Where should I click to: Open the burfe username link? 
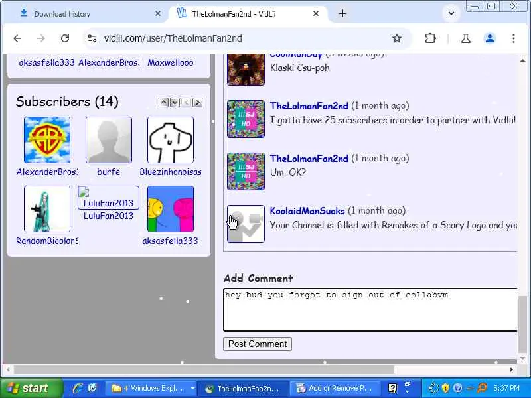tap(109, 172)
